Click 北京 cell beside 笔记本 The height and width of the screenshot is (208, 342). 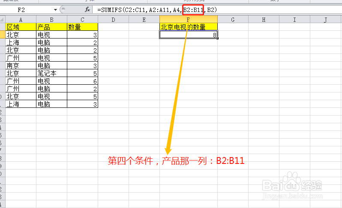tap(21, 73)
